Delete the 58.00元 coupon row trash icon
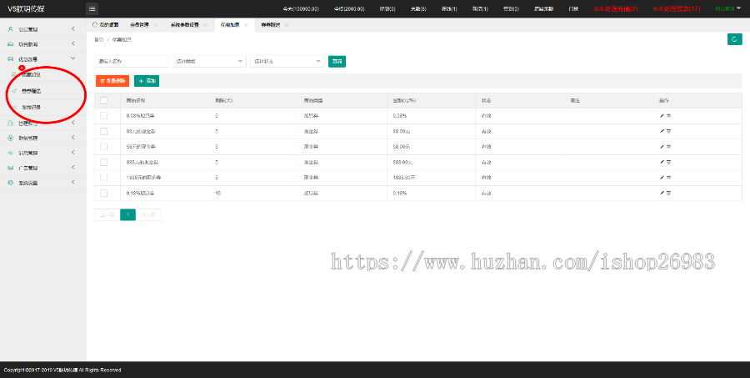This screenshot has height=378, width=750. point(668,147)
